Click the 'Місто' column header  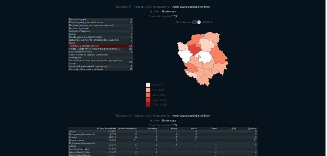tap(194, 128)
